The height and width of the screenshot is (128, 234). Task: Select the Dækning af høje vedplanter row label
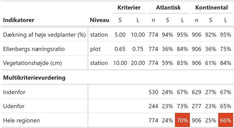click(x=44, y=35)
